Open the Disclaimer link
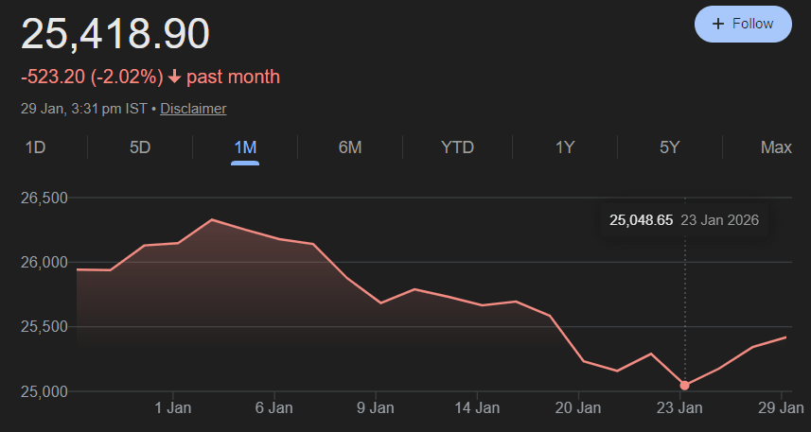The height and width of the screenshot is (432, 811). point(193,109)
